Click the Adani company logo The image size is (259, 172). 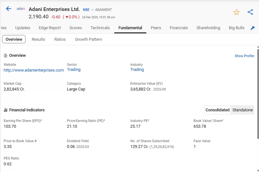(x=21, y=9)
